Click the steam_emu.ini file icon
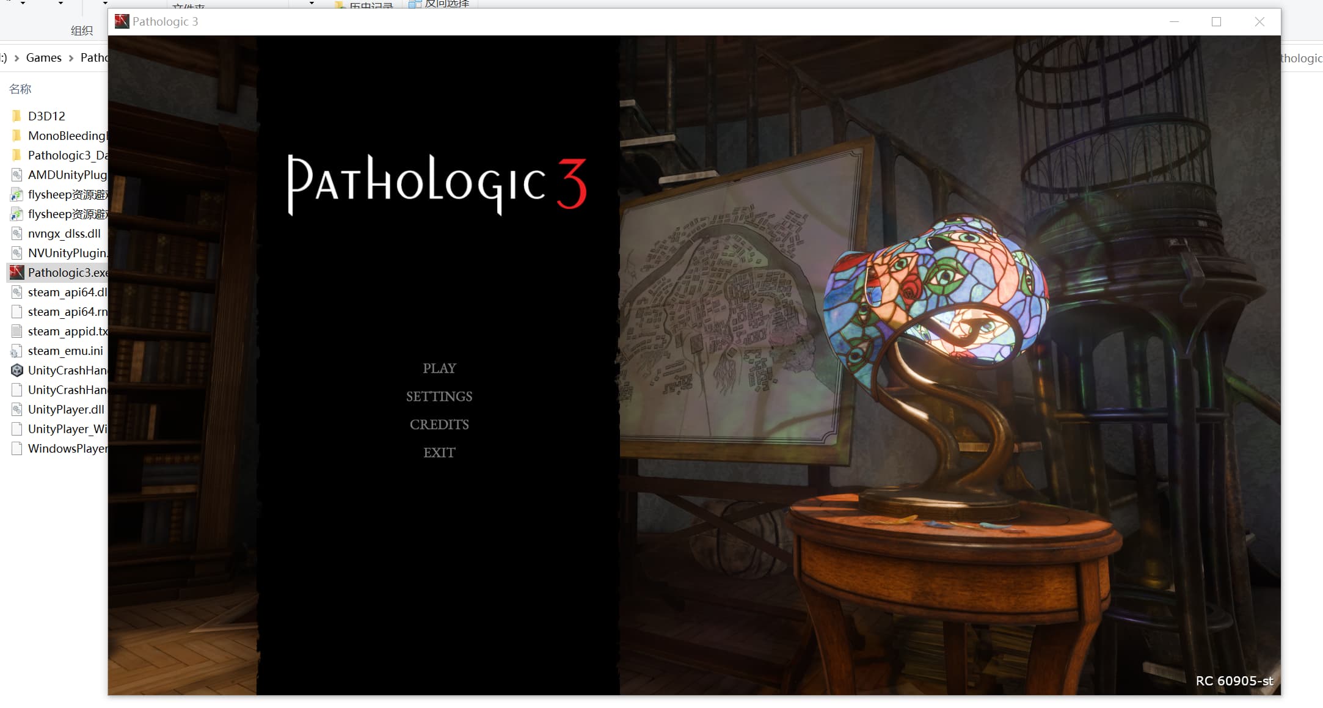Image resolution: width=1323 pixels, height=708 pixels. point(17,351)
